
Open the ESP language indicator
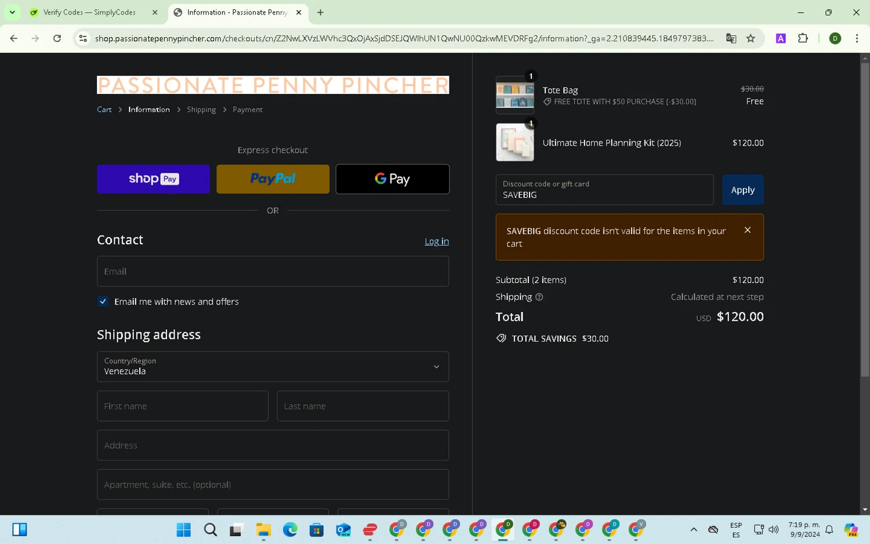point(736,530)
